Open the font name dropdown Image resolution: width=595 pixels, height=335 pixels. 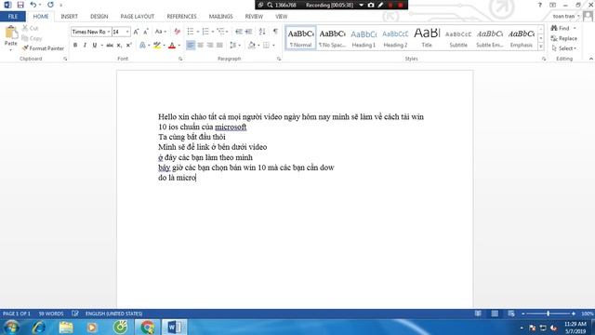[x=109, y=32]
